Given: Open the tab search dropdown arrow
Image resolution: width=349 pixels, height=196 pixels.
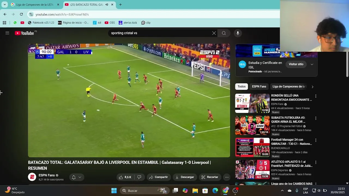Looking at the screenshot, I should (4, 5).
